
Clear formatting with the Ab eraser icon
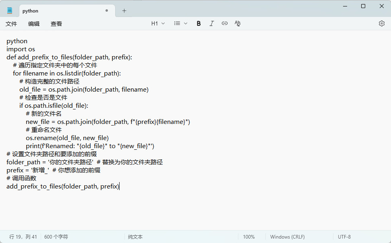(238, 23)
